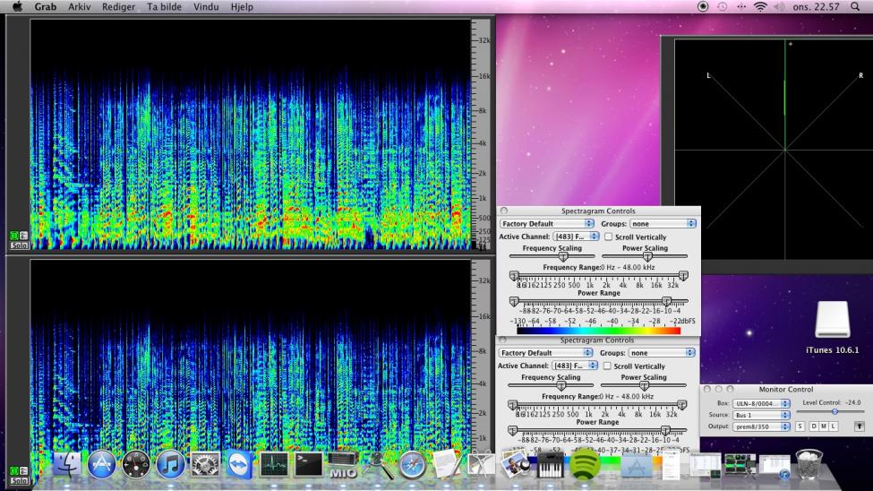Click upper Frequency Scaling slider thumb
873x491 pixels.
(x=563, y=256)
